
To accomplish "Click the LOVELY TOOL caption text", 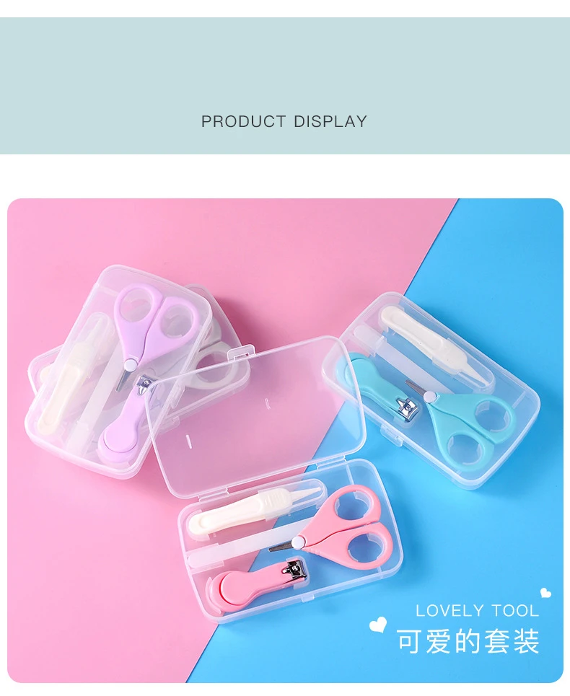I will tap(477, 611).
